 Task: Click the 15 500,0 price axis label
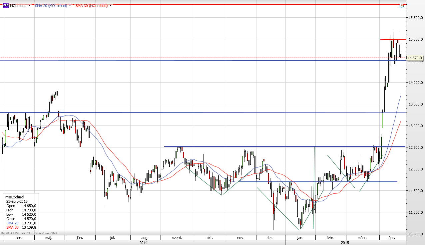click(415, 18)
